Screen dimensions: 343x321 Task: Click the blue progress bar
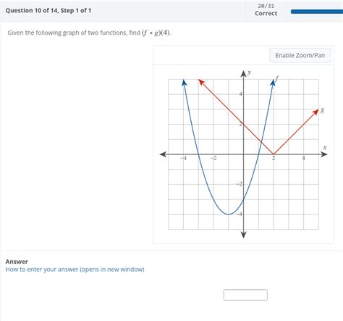317,12
